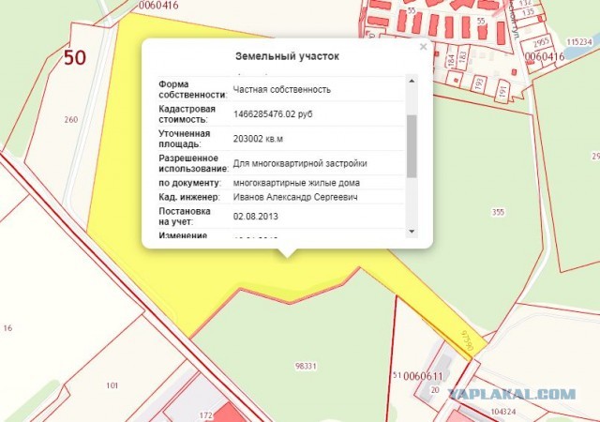This screenshot has height=422, width=600.
Task: Click parcel 193 on the map
Action: click(479, 83)
